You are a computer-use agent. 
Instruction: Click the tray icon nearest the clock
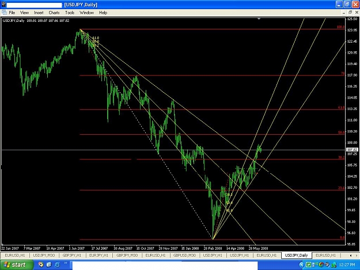click(x=334, y=265)
